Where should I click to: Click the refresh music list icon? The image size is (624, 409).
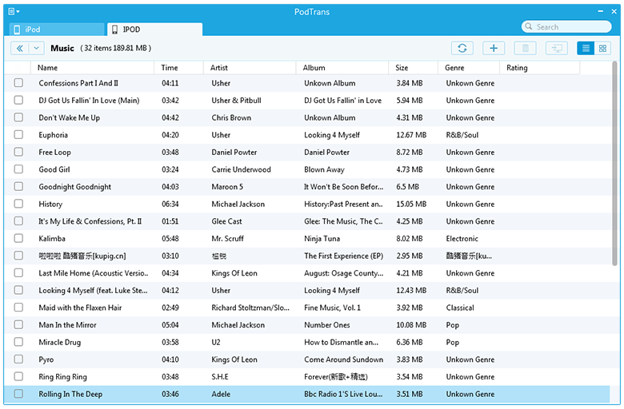[462, 48]
